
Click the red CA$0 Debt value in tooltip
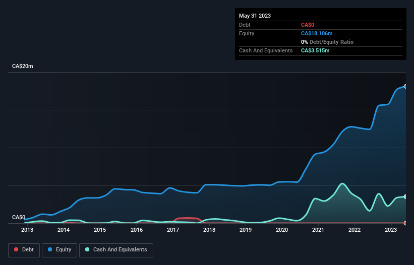coord(308,25)
